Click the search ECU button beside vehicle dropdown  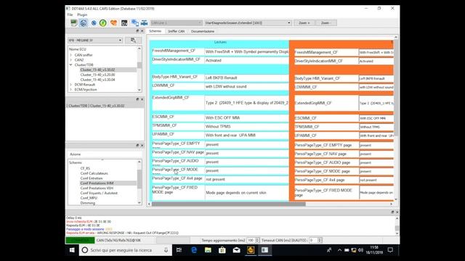tap(133, 41)
